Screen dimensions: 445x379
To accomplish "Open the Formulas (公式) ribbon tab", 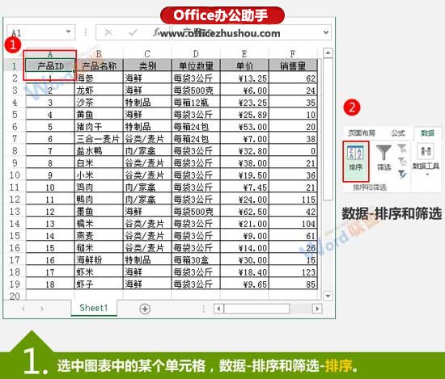I will tap(397, 133).
